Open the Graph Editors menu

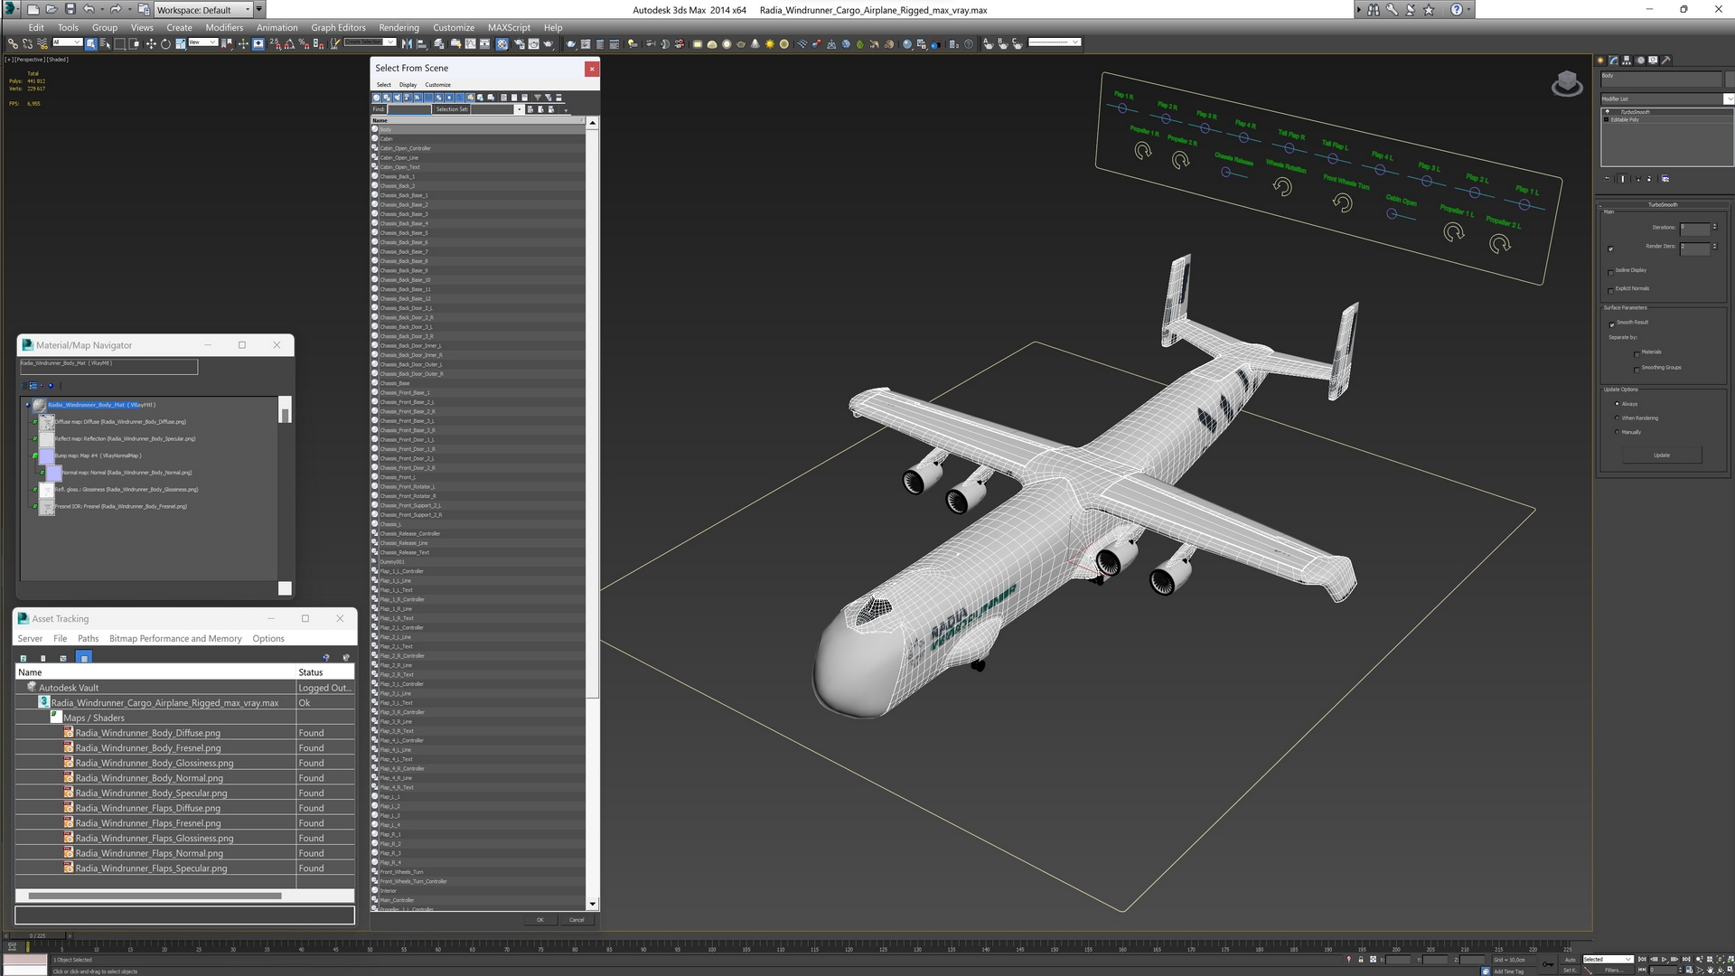[x=338, y=27]
